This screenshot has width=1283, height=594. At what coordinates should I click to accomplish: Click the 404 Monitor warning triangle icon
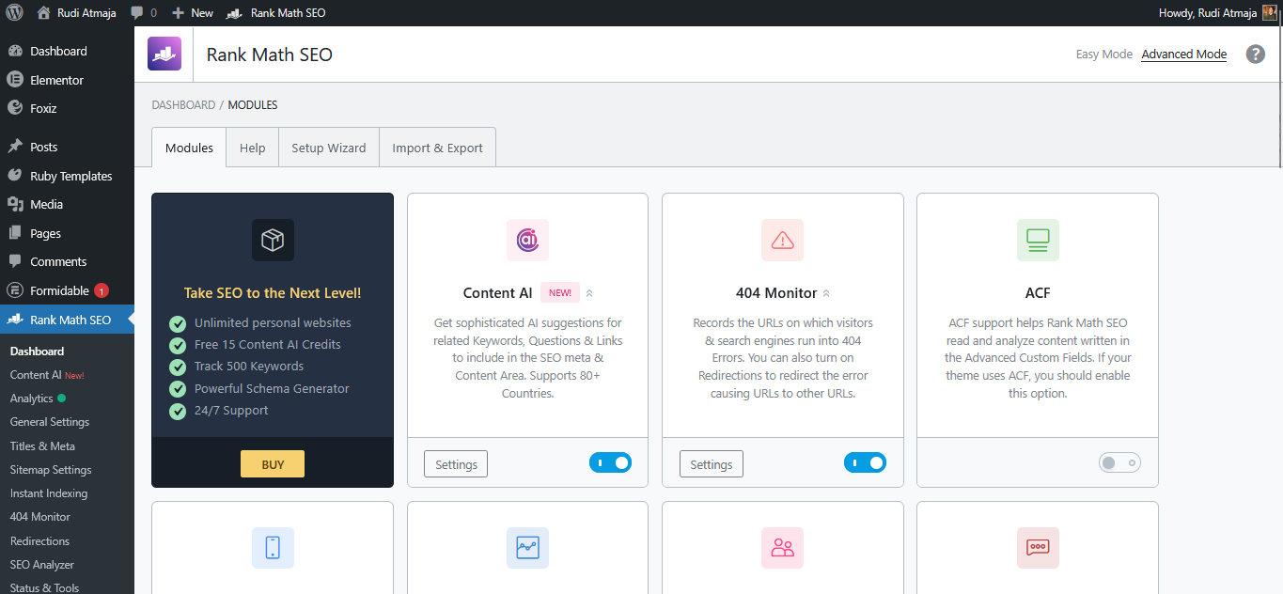pyautogui.click(x=782, y=241)
